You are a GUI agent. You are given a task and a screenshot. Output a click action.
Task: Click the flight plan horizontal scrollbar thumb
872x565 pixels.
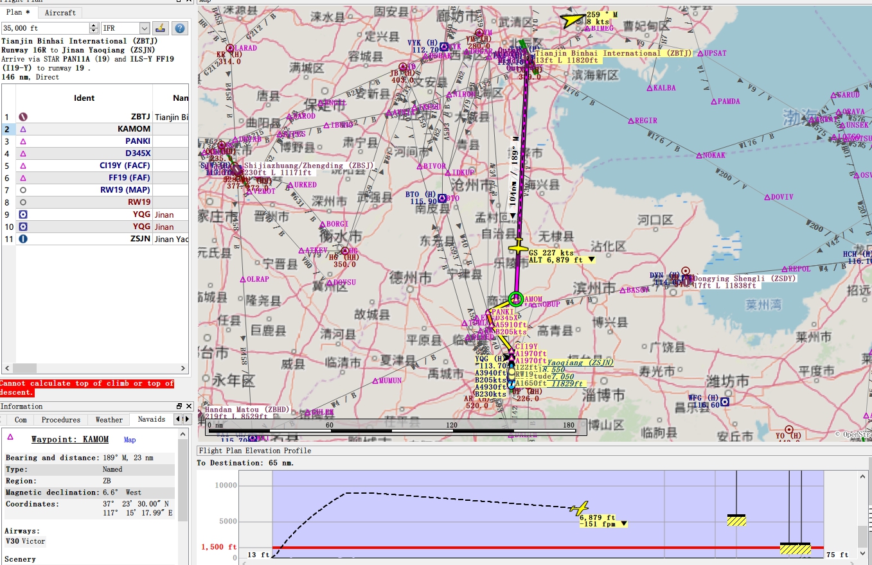pos(24,369)
